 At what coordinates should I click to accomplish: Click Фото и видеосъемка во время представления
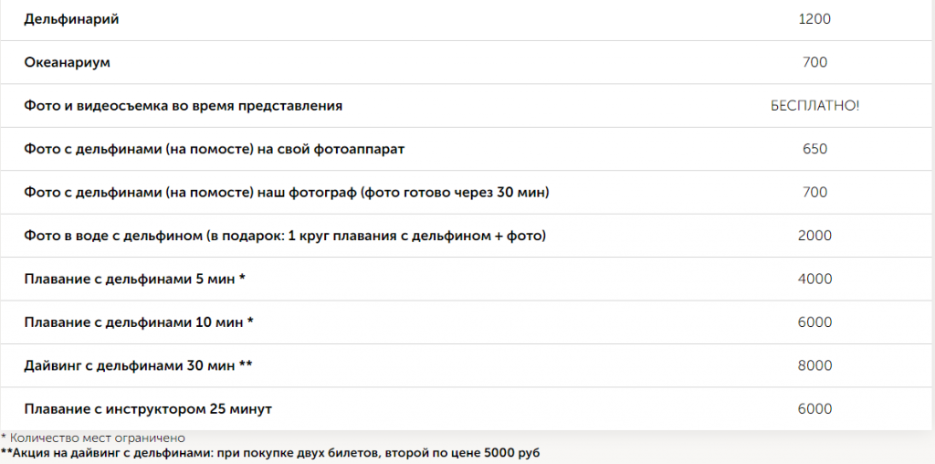pos(183,106)
